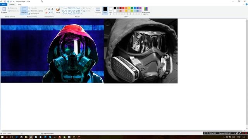Open the shape Fill dropdown
This screenshot has height=139, width=248.
(x=88, y=11)
